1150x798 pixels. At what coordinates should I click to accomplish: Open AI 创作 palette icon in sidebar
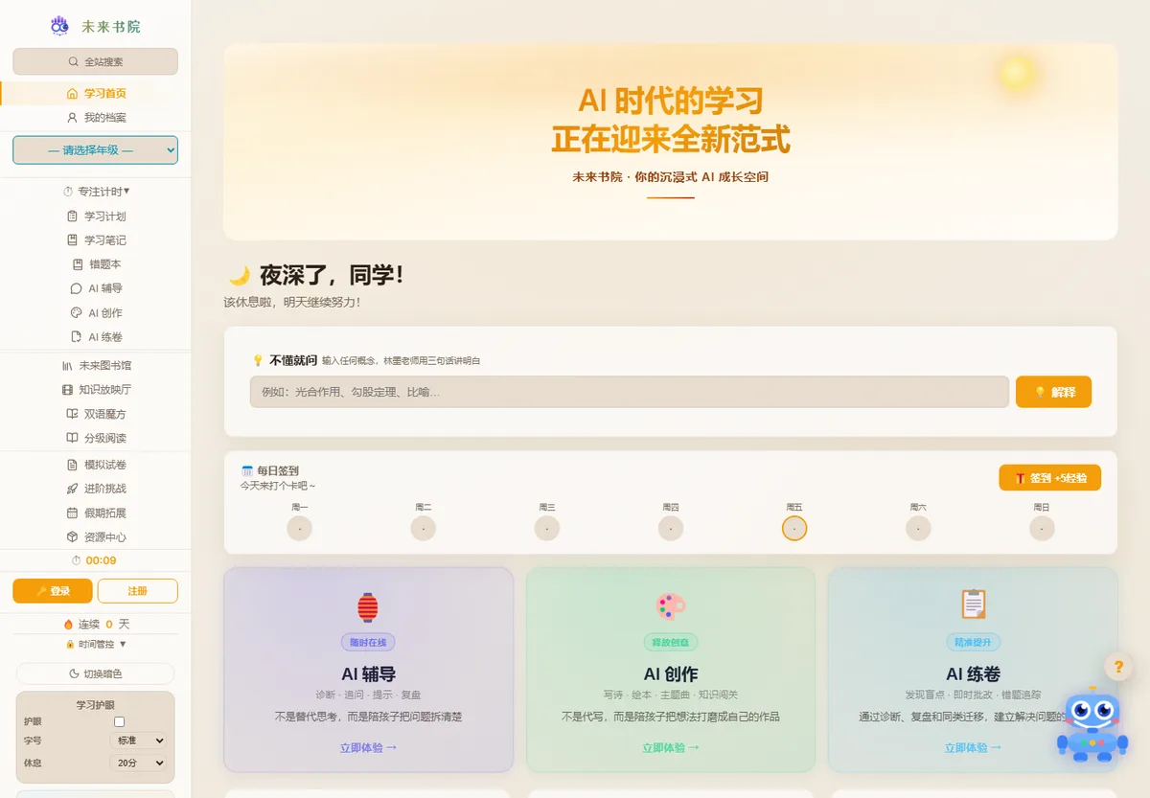coord(77,313)
